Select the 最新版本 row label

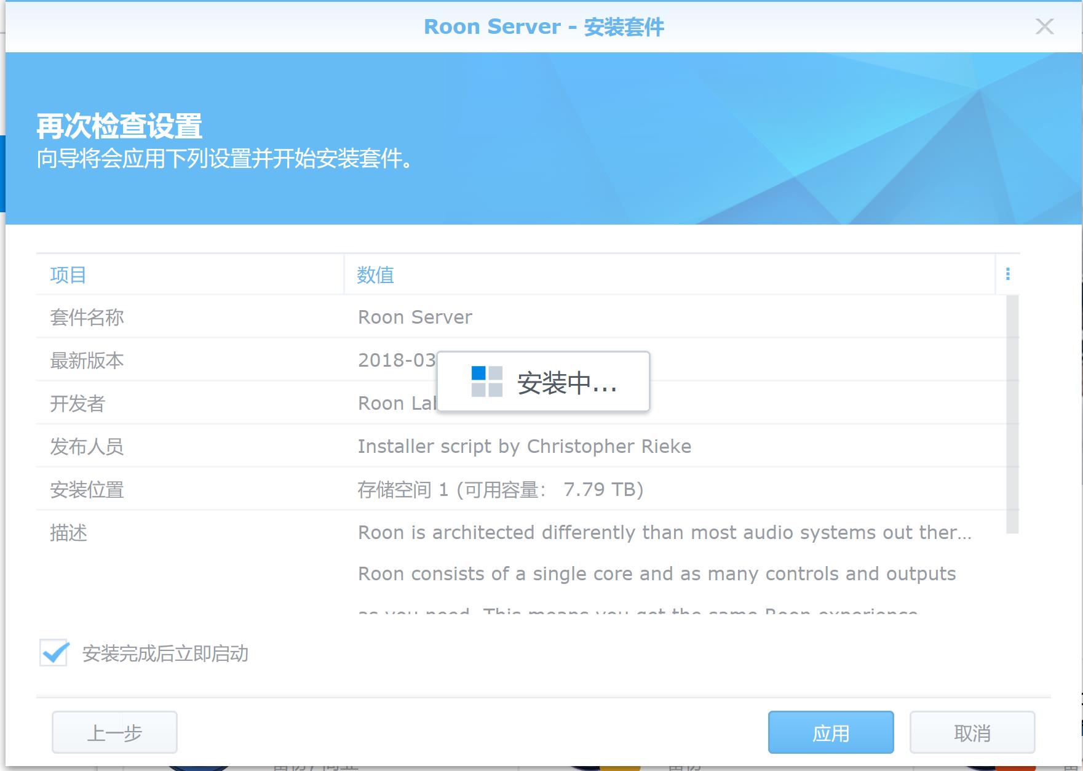[87, 360]
